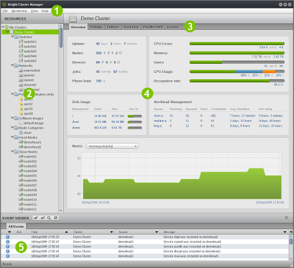This screenshot has height=268, width=294.
Task: Collapse the Demo Cluster tree node
Action: 7,32
